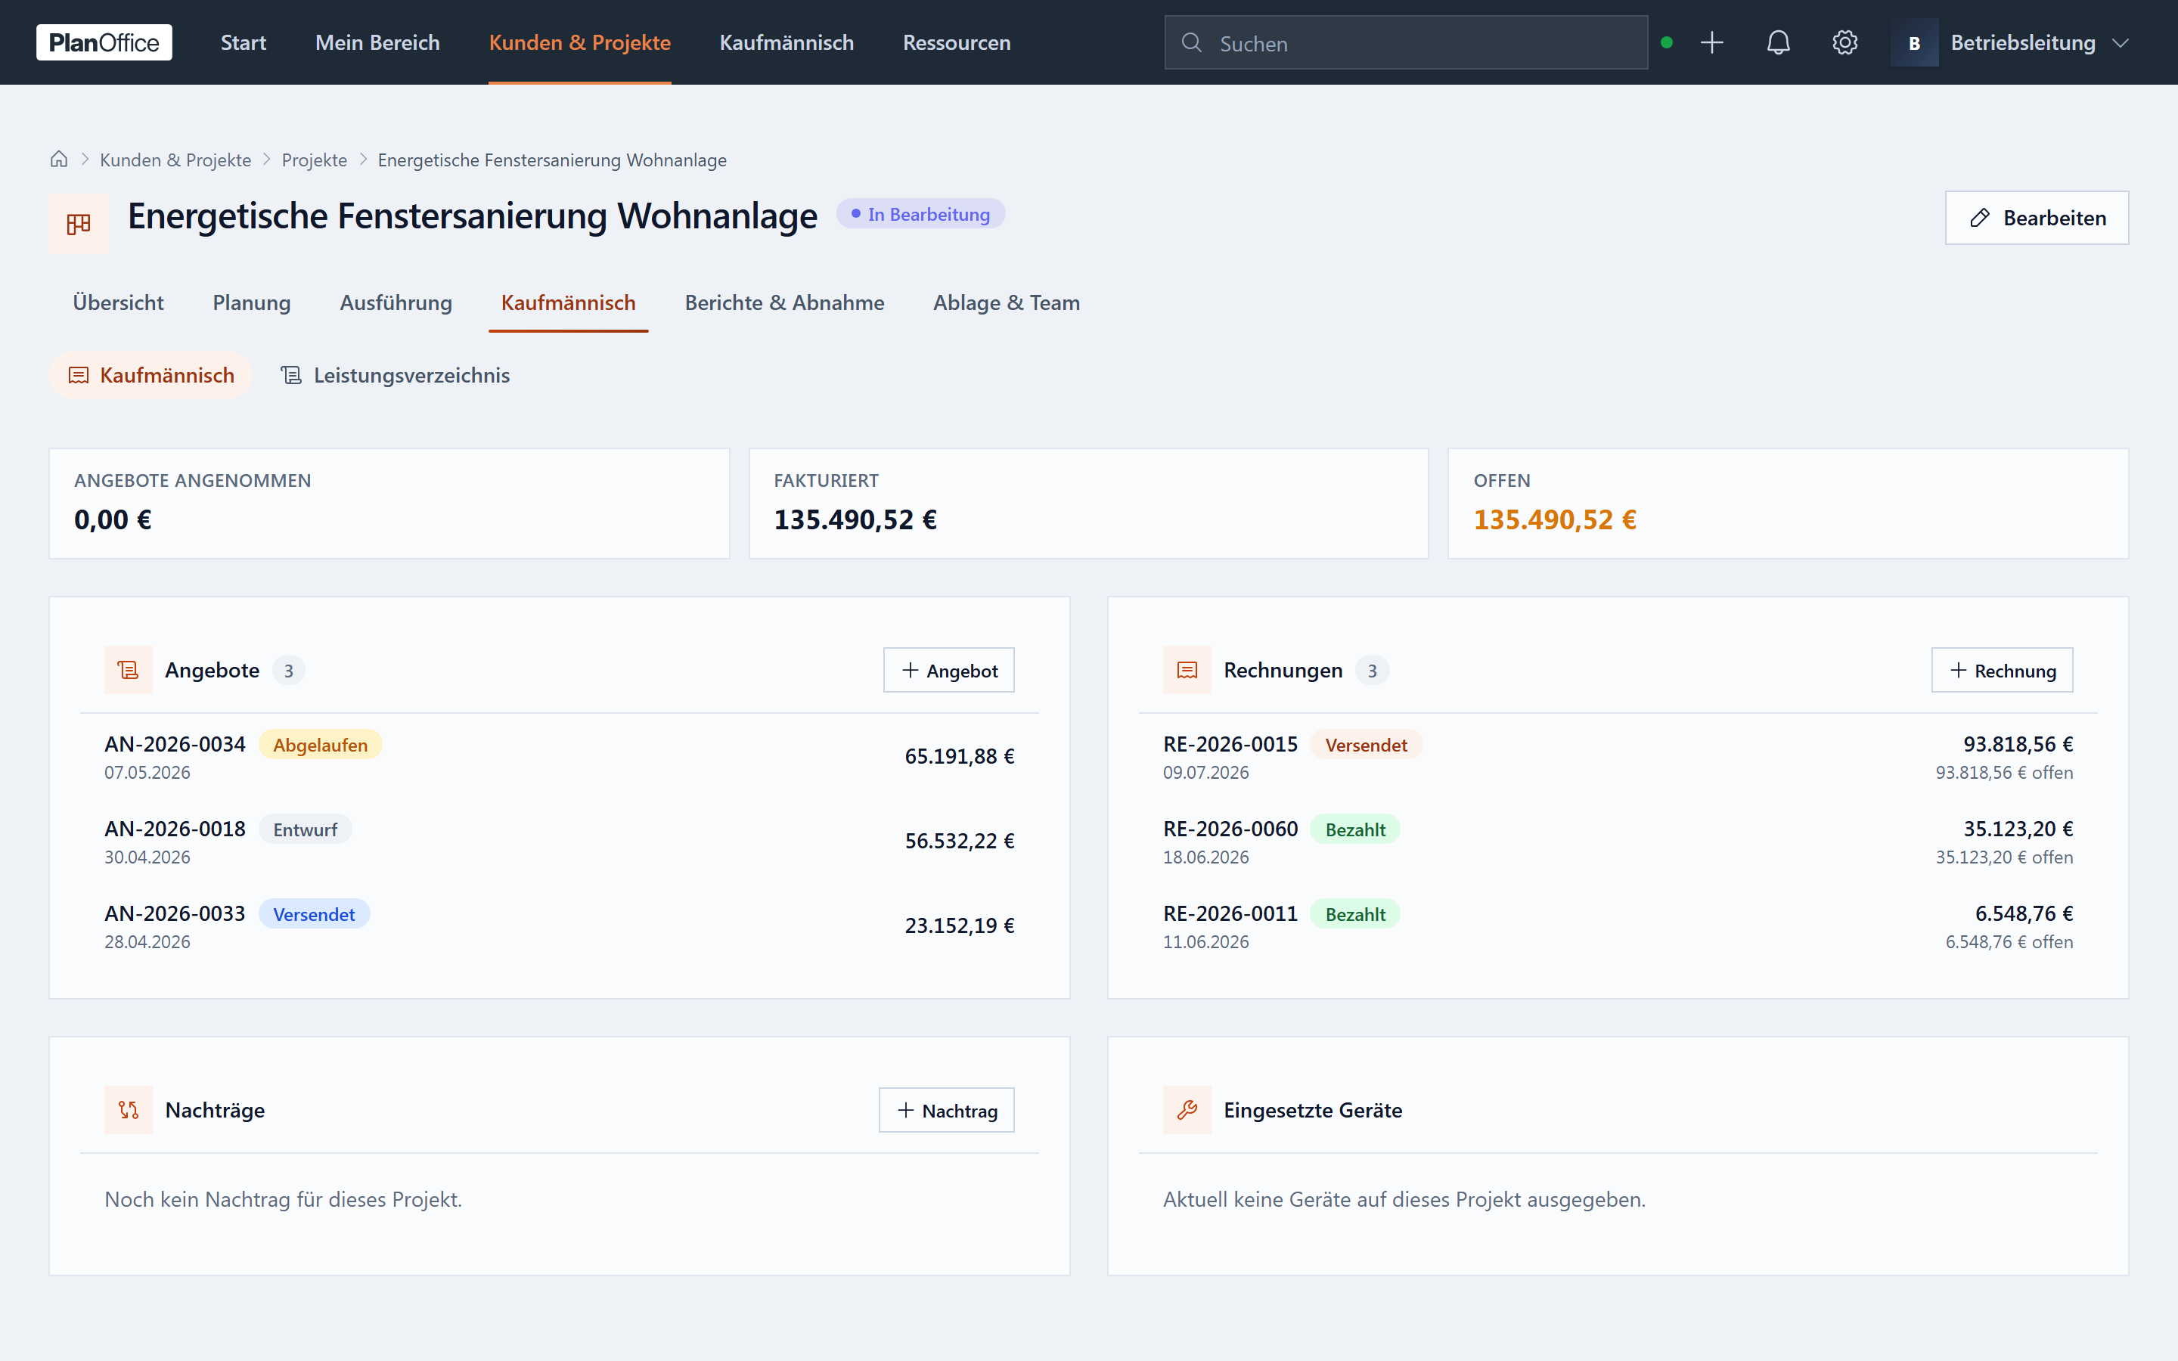Open Mein Bereich in top navigation

[377, 42]
